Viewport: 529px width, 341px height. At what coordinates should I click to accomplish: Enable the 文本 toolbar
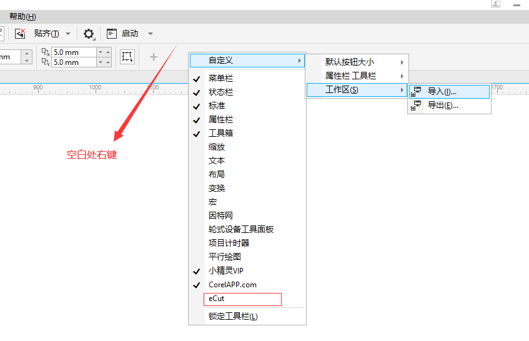[247, 161]
